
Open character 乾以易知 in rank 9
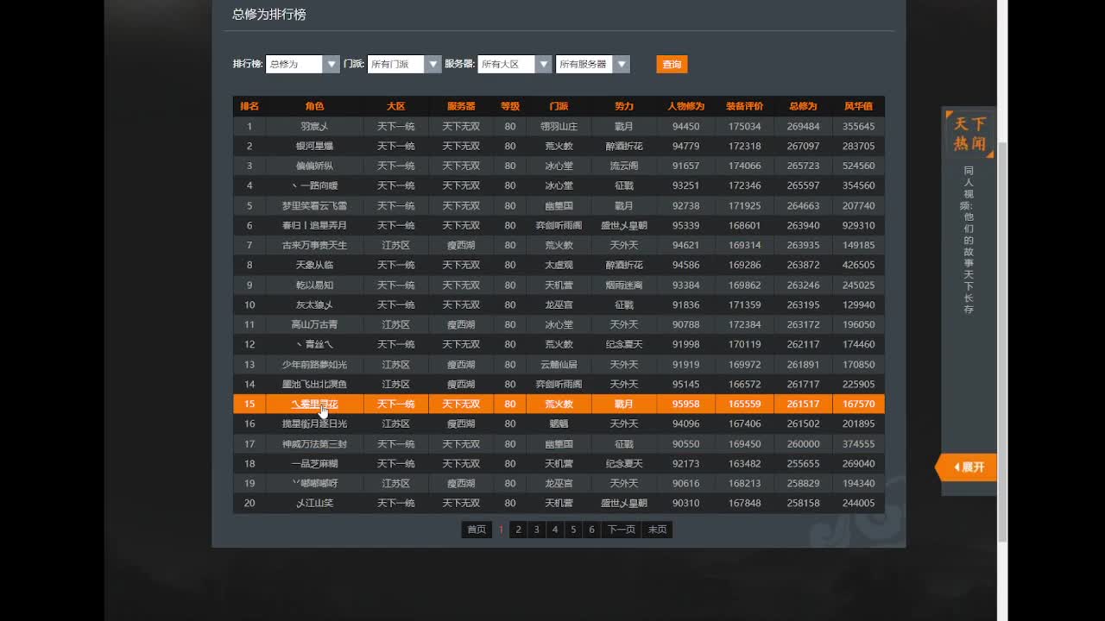point(314,285)
